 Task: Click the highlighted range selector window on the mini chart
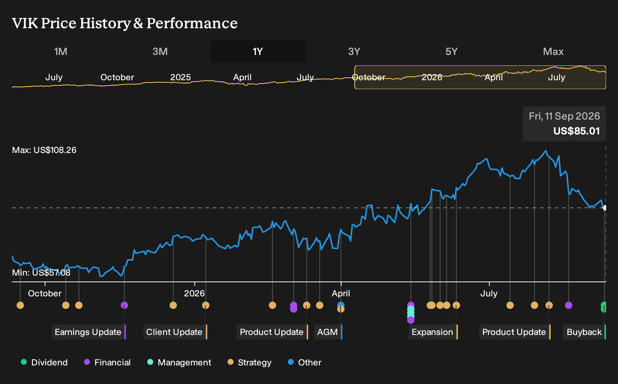coord(480,77)
